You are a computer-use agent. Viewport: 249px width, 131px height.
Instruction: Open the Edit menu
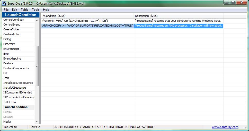point(15,10)
